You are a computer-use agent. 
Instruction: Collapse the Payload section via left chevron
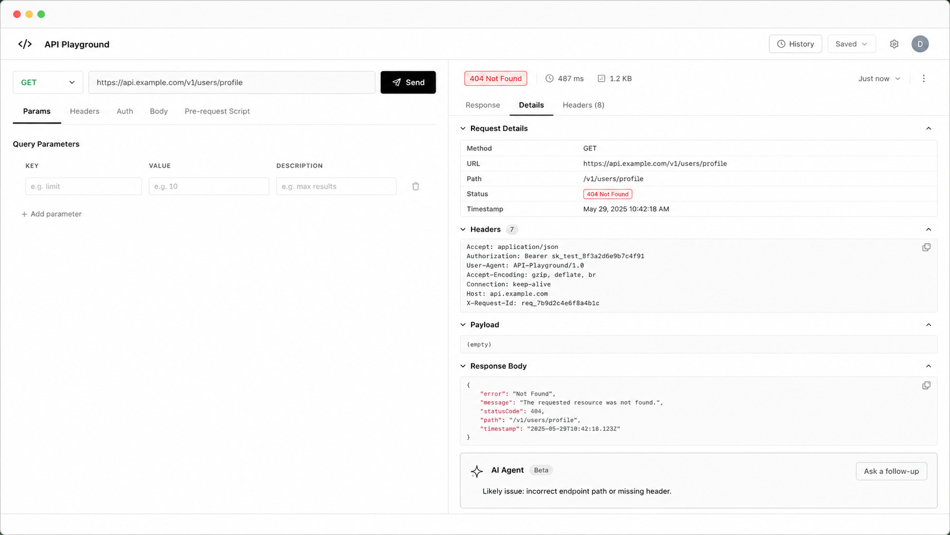tap(463, 325)
